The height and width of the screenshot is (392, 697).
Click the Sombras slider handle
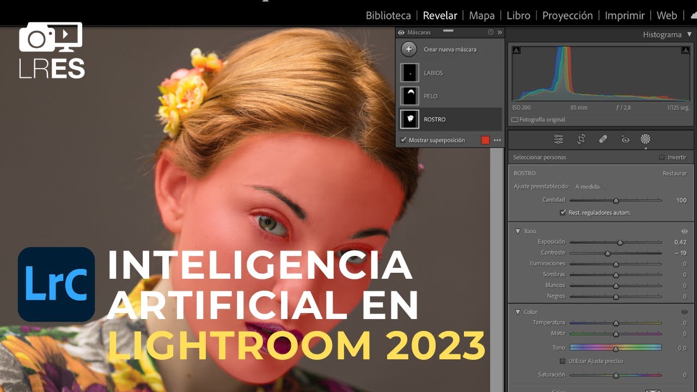pos(616,275)
